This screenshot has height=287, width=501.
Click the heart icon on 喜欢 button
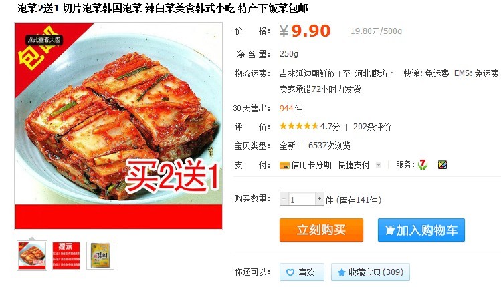290,272
